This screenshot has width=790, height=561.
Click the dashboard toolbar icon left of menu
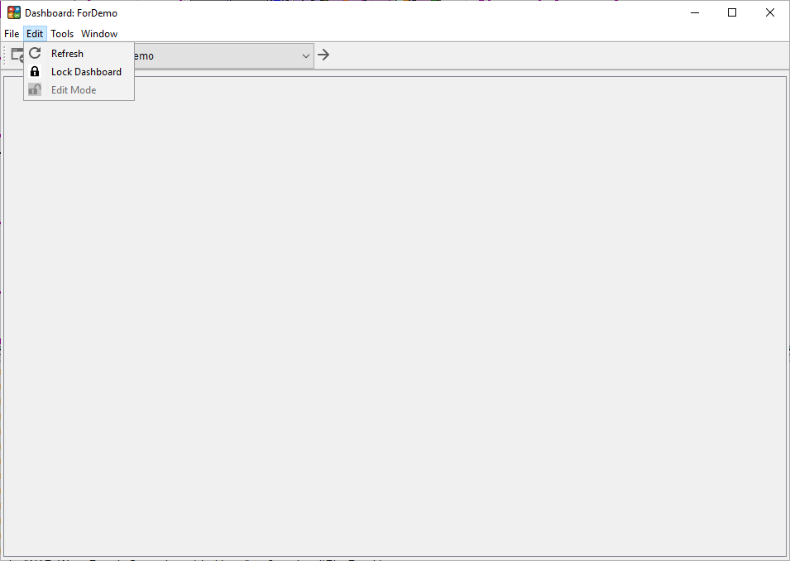pyautogui.click(x=17, y=55)
